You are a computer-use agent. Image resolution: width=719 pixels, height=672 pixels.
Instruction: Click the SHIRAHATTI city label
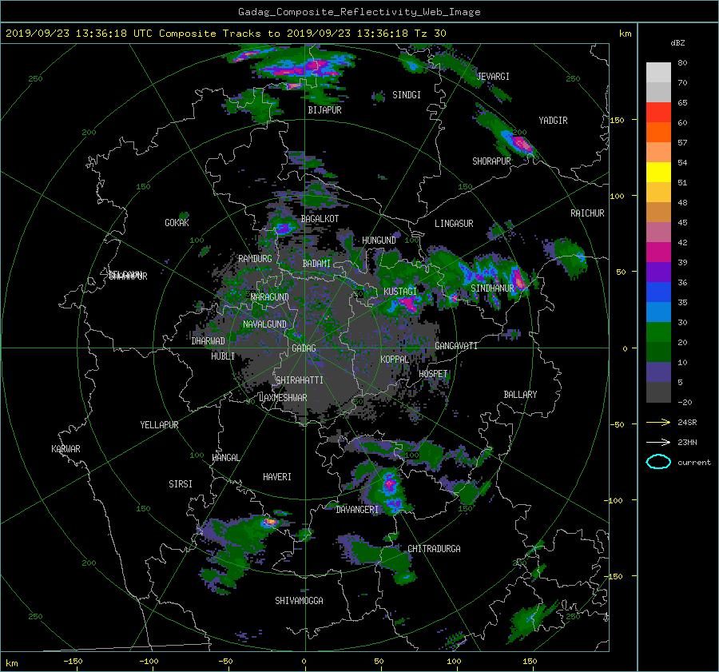pyautogui.click(x=300, y=380)
